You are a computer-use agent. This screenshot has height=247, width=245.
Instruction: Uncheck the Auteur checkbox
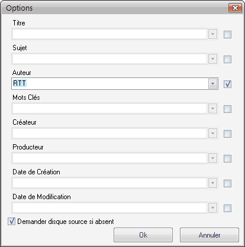(227, 84)
